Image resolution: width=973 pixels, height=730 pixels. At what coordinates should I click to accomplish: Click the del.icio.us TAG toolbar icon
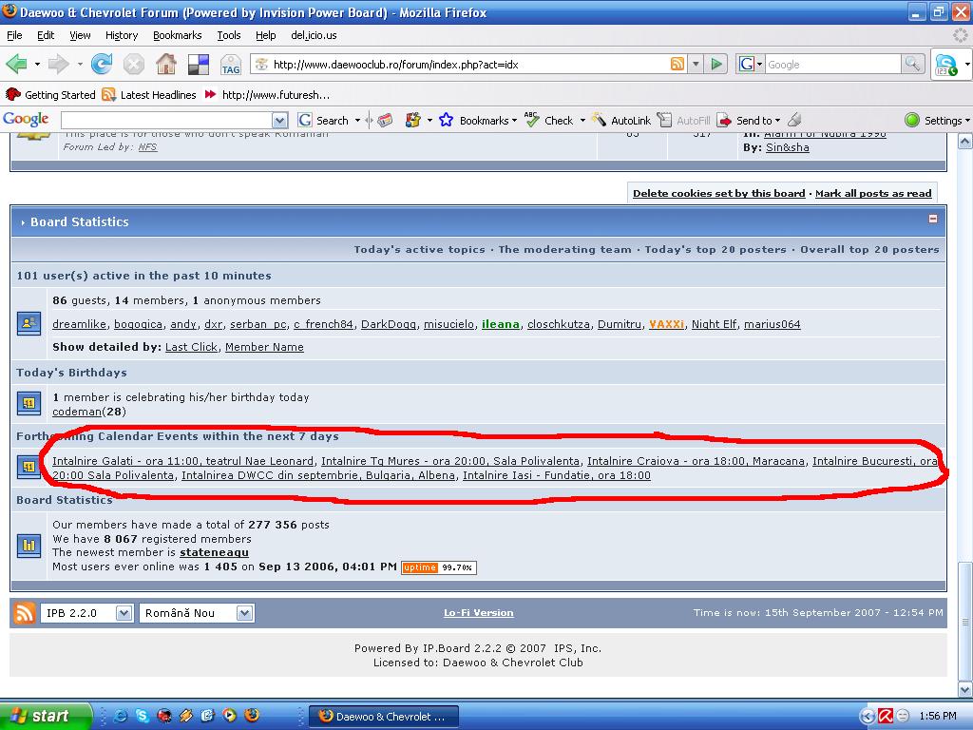(x=230, y=65)
